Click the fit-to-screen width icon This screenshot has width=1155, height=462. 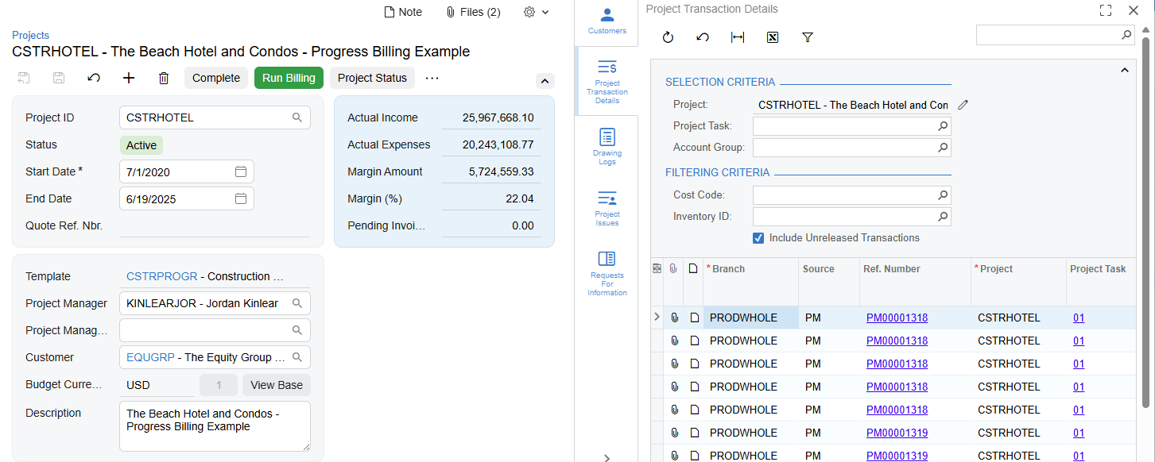[737, 37]
